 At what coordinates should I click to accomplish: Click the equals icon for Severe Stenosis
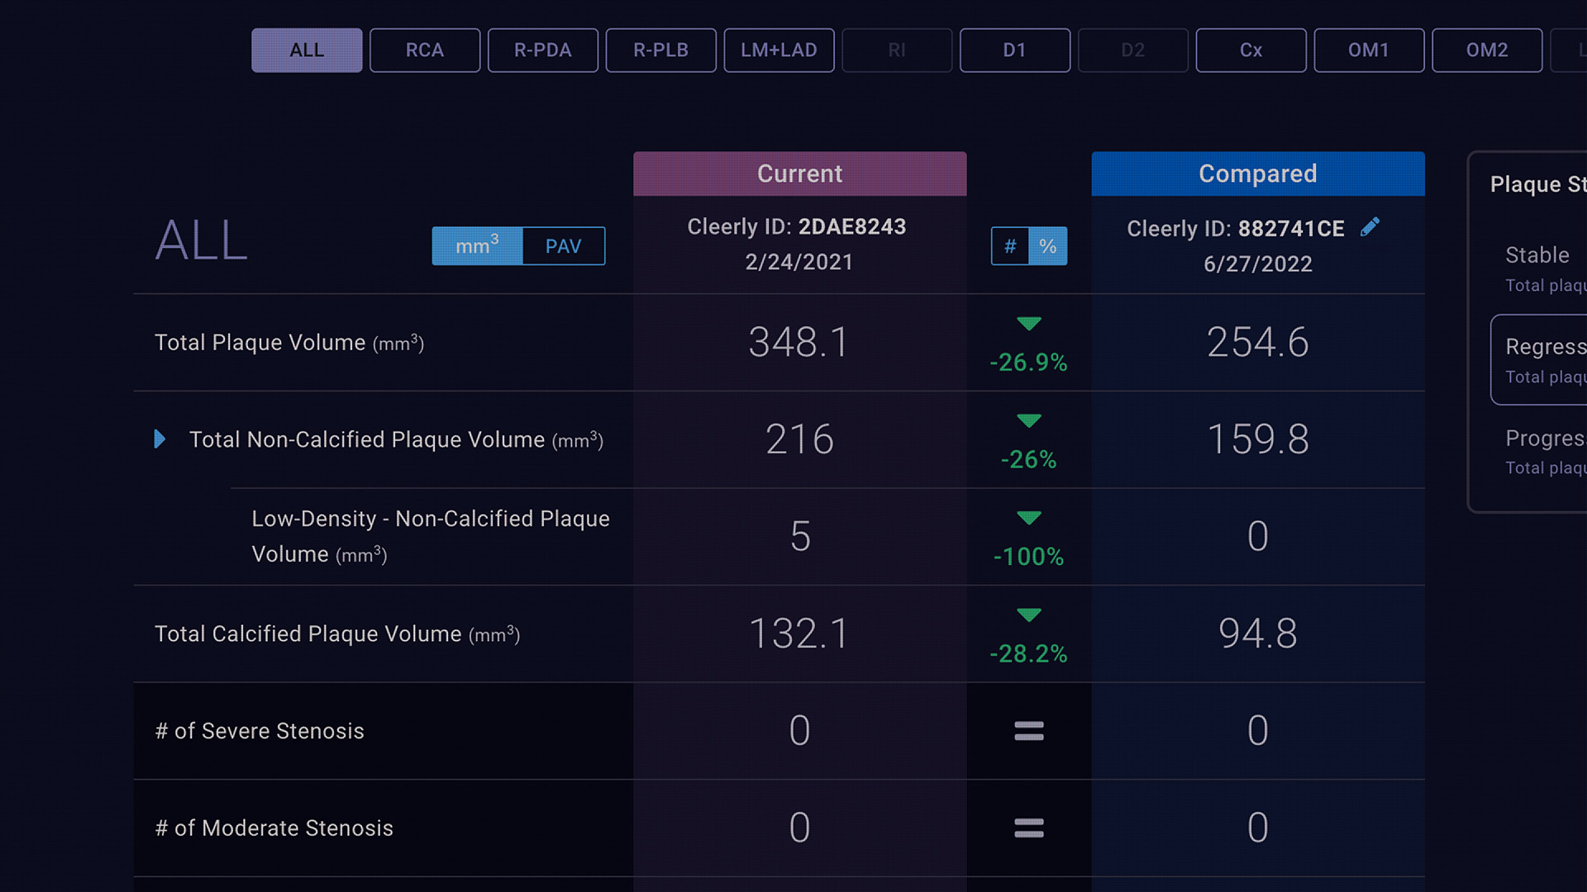pyautogui.click(x=1028, y=731)
